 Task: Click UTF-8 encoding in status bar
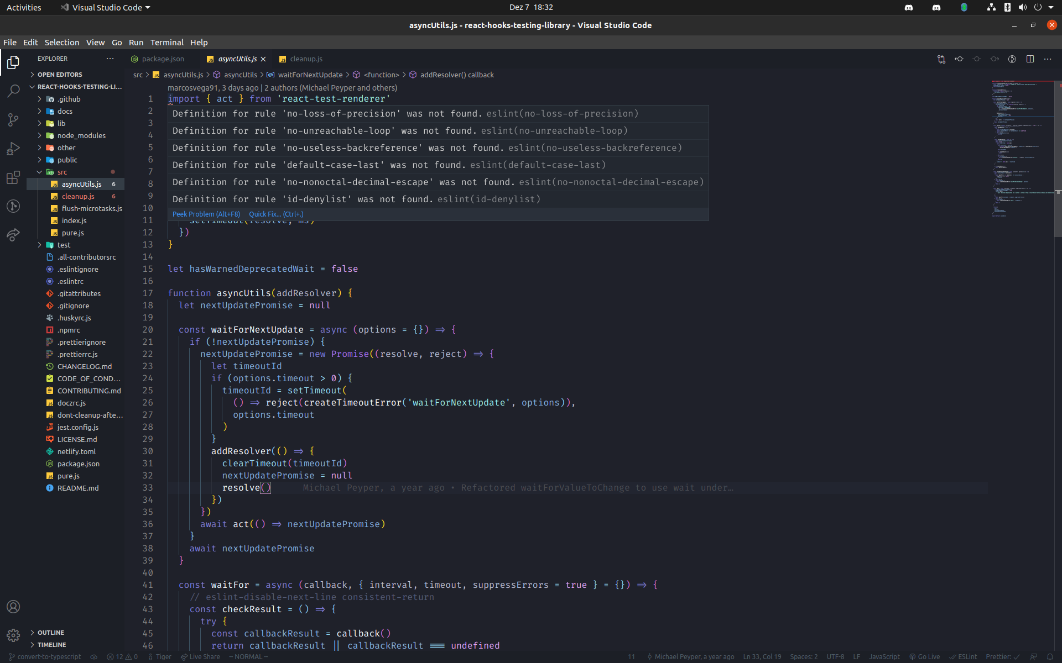[x=835, y=657]
